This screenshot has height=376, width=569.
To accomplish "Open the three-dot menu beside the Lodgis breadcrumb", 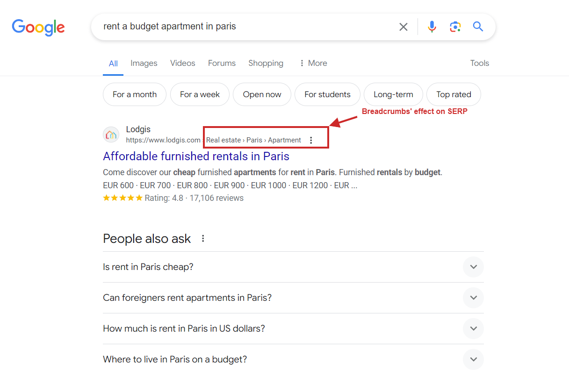I will [311, 140].
